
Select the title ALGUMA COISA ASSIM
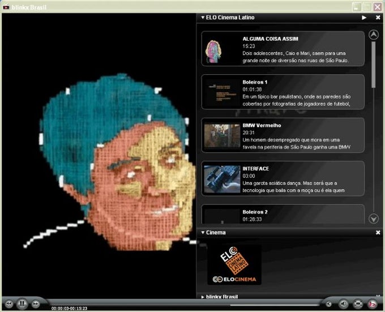[270, 39]
